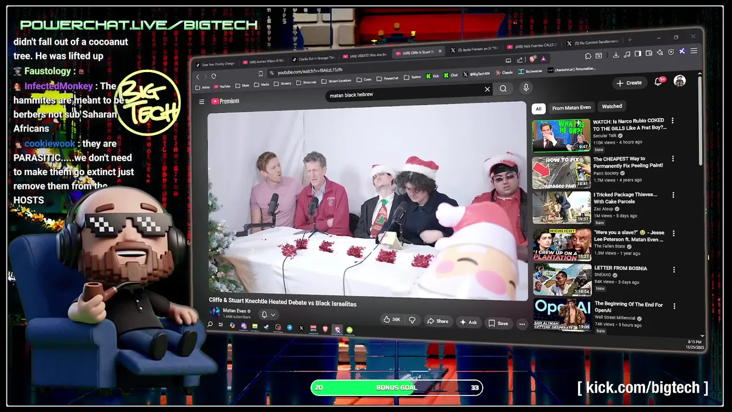Reload the page in the browser

pyautogui.click(x=213, y=76)
